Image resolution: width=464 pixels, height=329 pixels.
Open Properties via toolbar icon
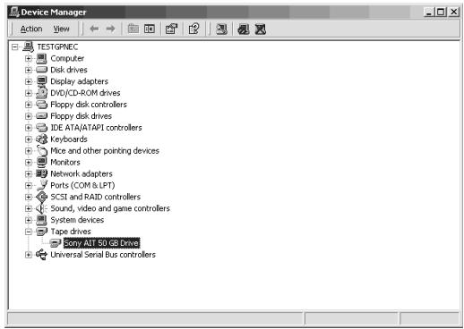click(172, 29)
